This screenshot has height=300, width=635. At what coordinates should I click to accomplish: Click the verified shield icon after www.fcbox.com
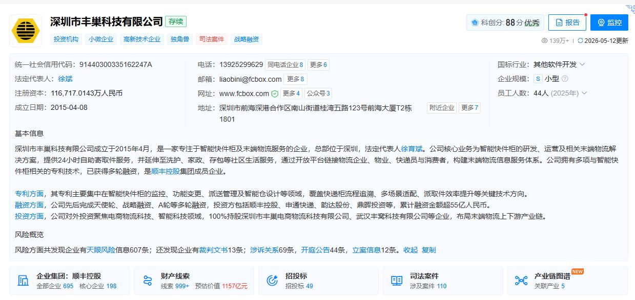[x=275, y=94]
